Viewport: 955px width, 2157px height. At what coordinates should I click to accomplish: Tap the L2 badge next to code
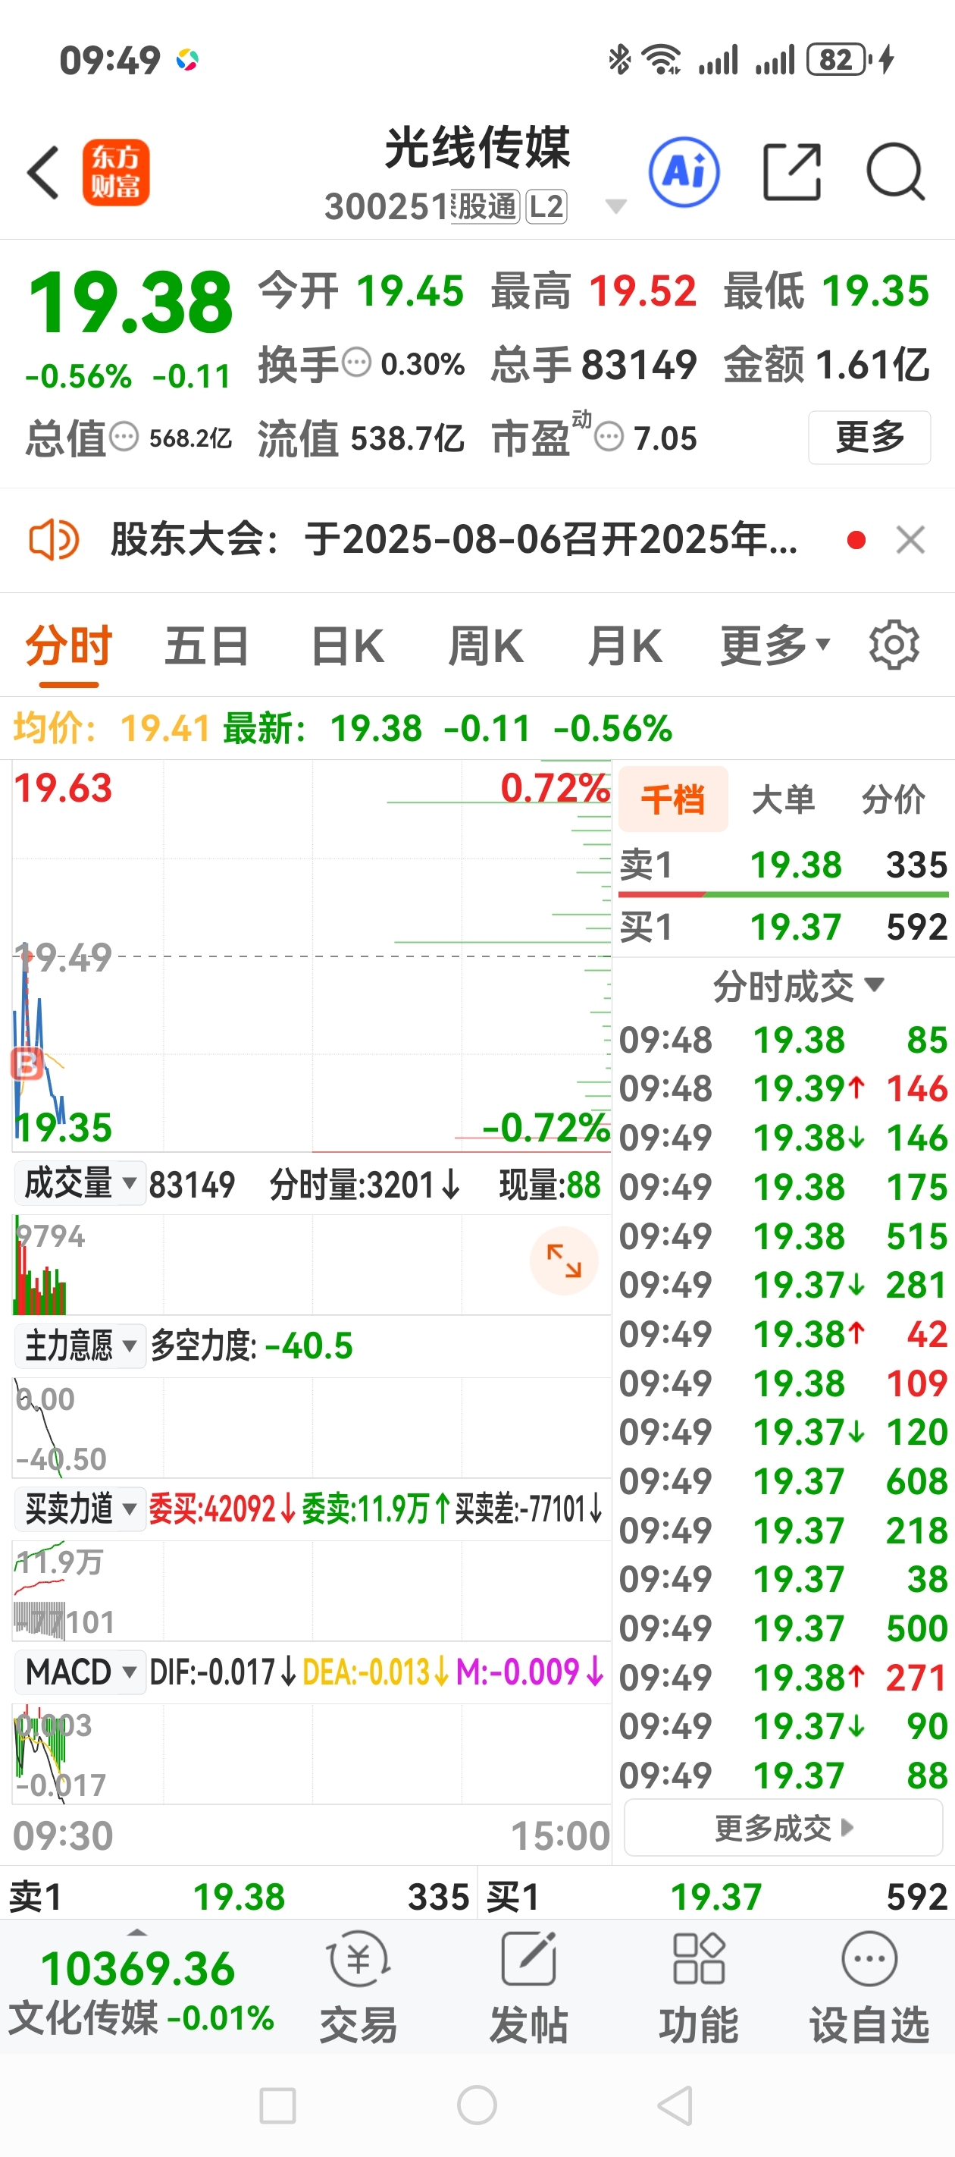(546, 207)
